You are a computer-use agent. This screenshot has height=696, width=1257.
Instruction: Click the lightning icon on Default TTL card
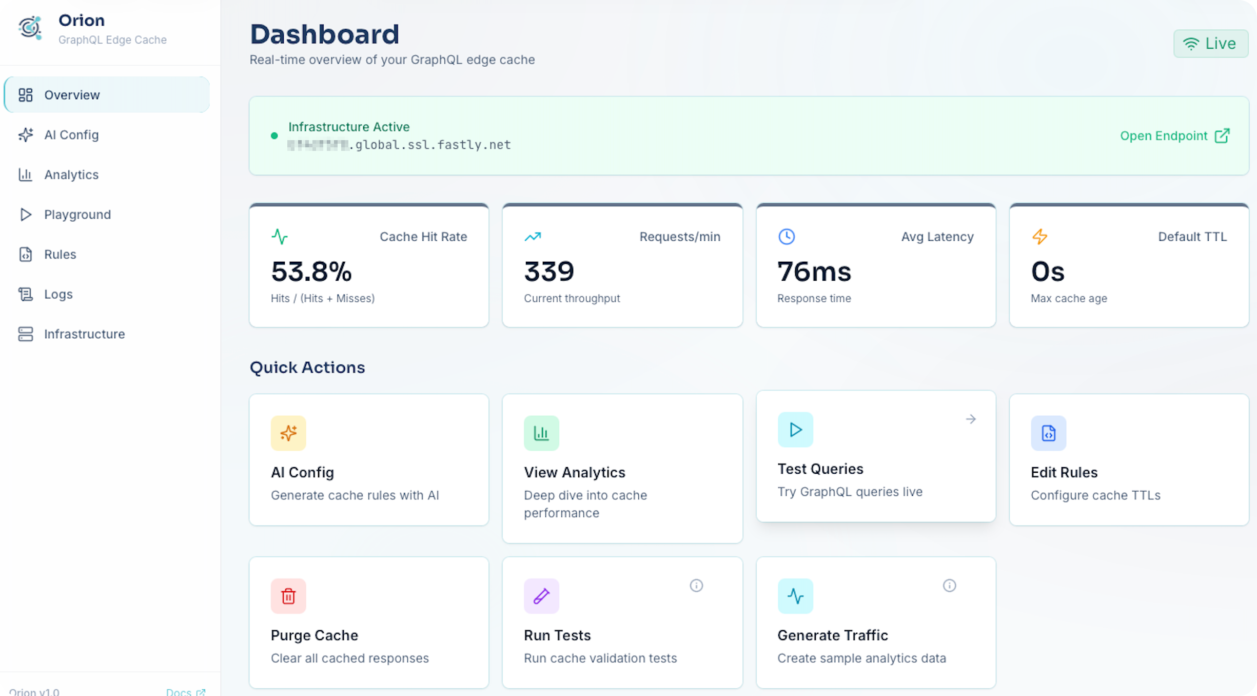click(1039, 237)
